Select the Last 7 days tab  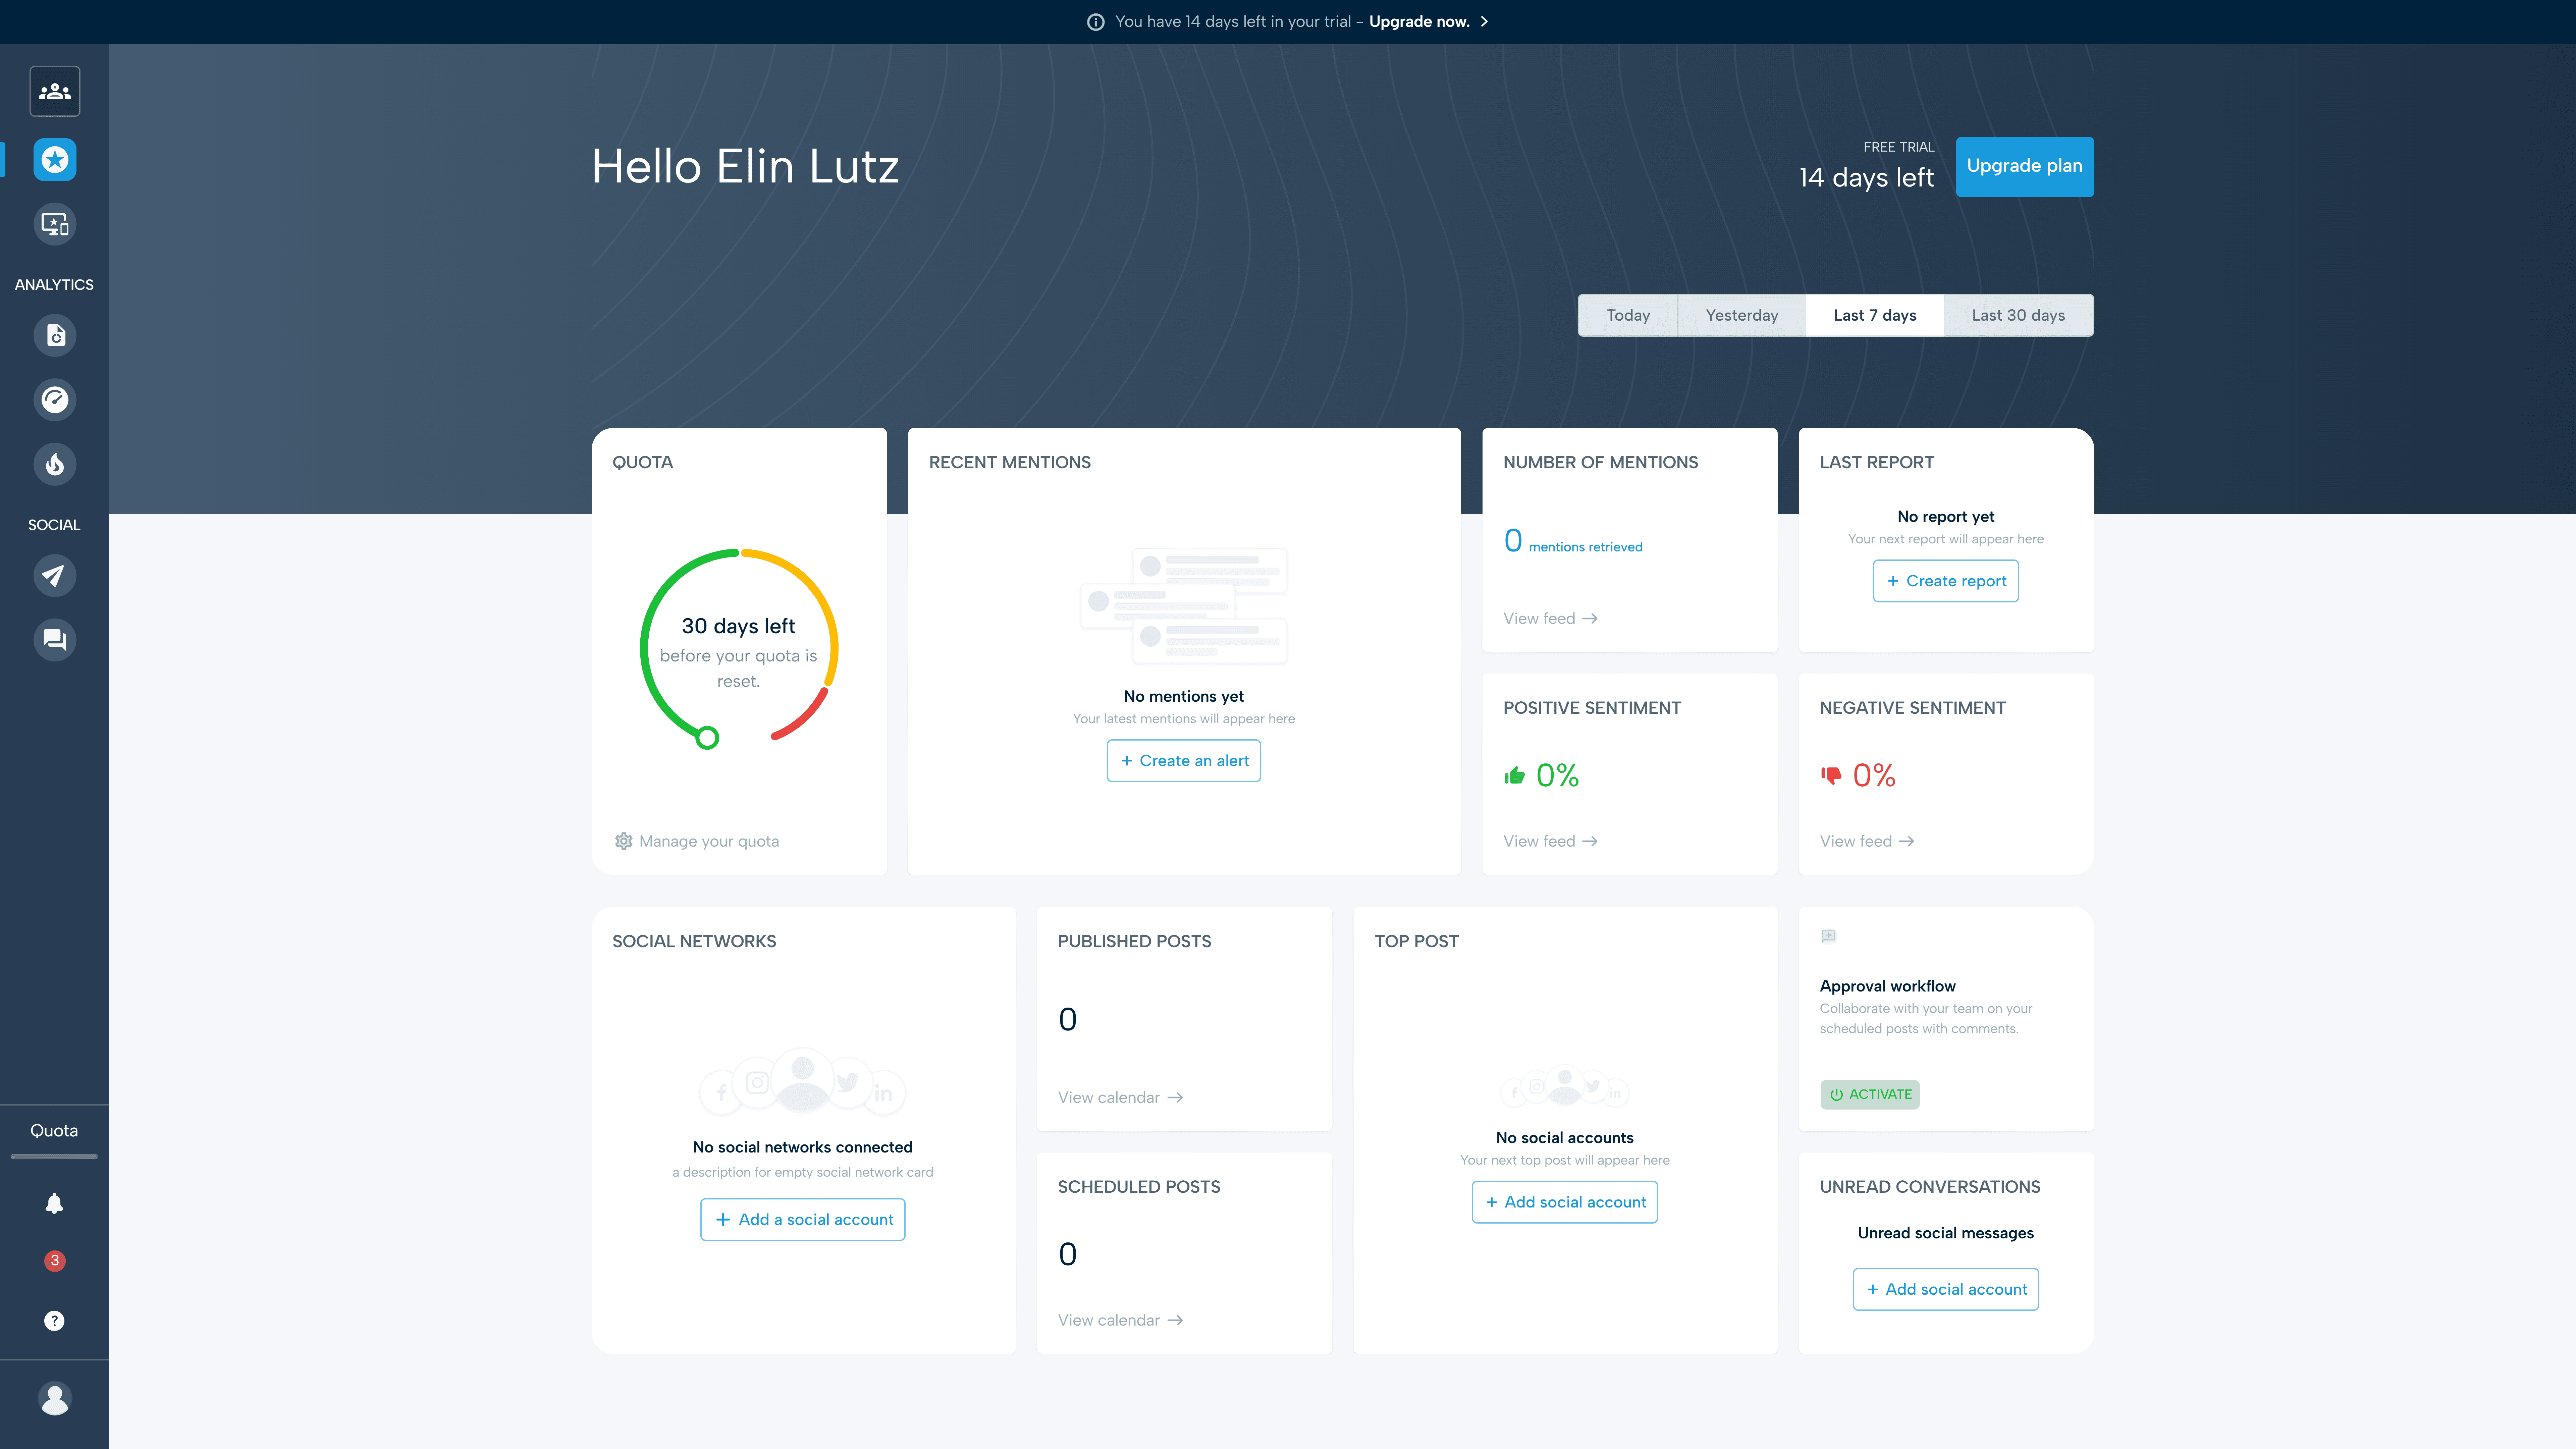coord(1875,315)
